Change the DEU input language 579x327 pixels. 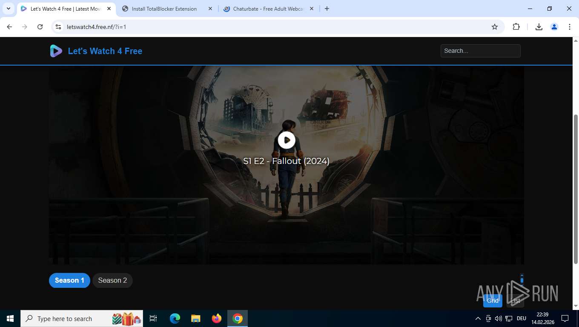(x=522, y=318)
